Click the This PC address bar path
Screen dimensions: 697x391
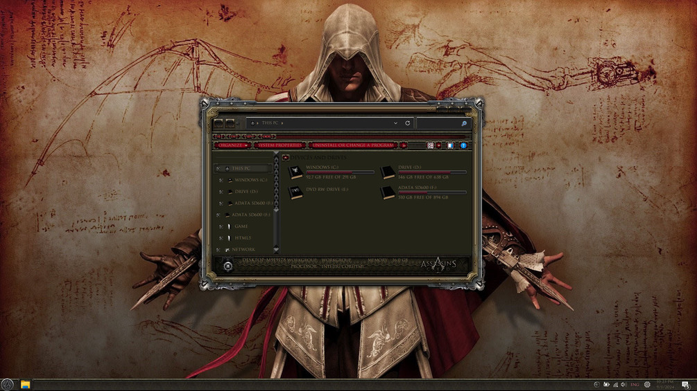[270, 123]
